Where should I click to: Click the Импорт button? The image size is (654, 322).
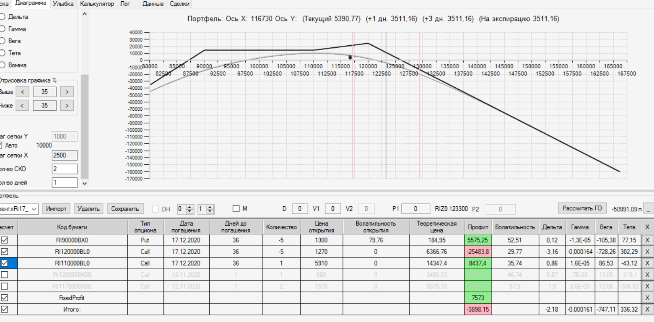point(57,209)
